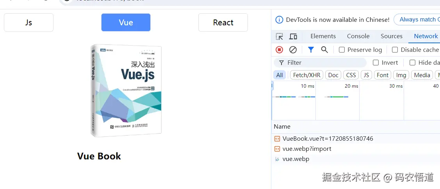The height and width of the screenshot is (189, 440).
Task: Switch to the Console tab
Action: pyautogui.click(x=358, y=36)
